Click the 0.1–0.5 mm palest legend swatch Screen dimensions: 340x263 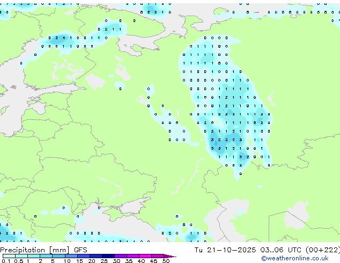click(9, 256)
